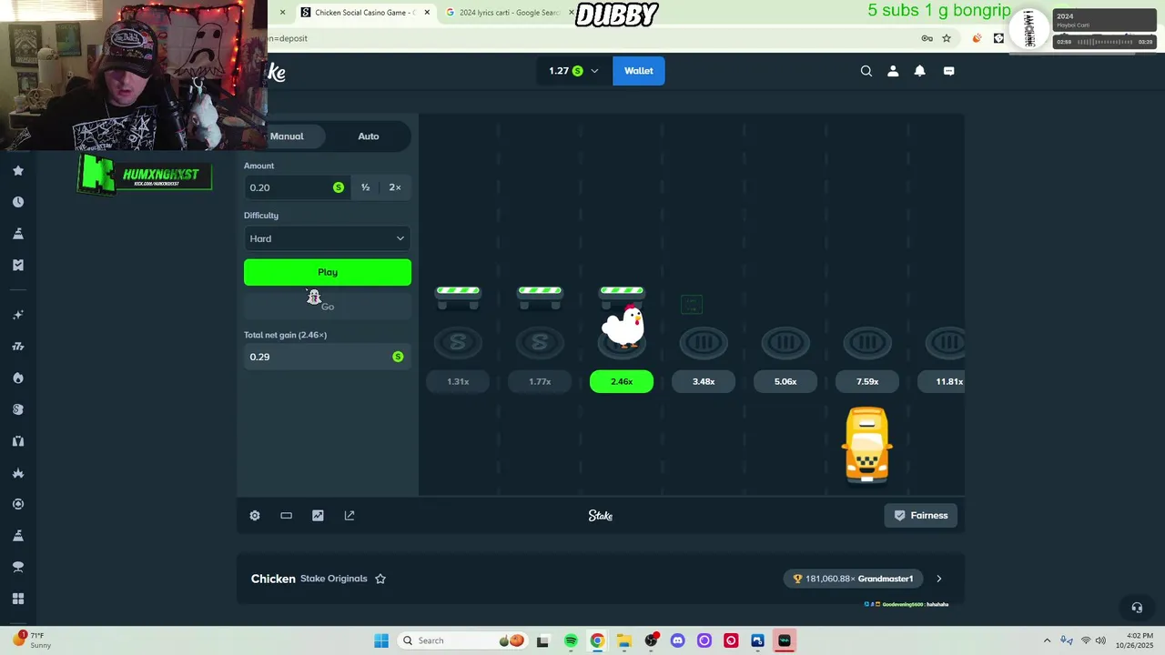Image resolution: width=1165 pixels, height=655 pixels.
Task: Favourite Chicken via star beside Stake Originals
Action: pyautogui.click(x=380, y=579)
